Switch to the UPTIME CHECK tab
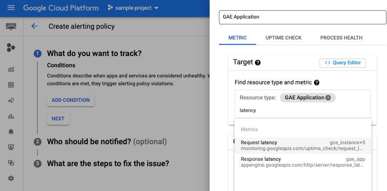The image size is (387, 191). click(x=283, y=38)
